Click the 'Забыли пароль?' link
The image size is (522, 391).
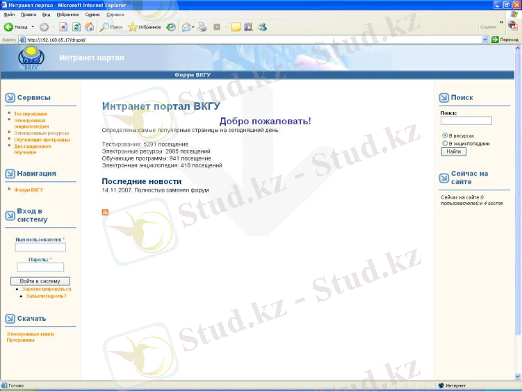(47, 296)
